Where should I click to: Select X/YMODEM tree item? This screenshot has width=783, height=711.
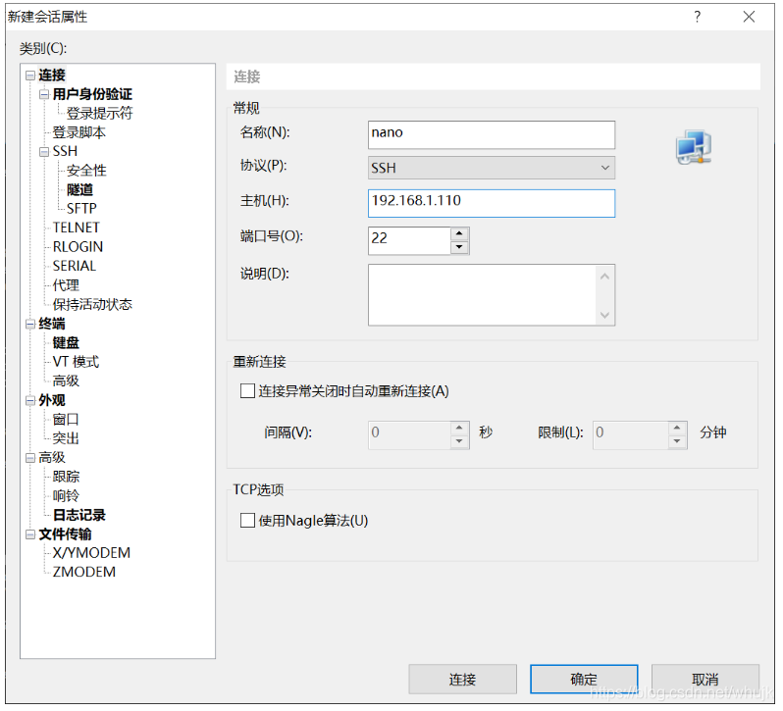(91, 553)
